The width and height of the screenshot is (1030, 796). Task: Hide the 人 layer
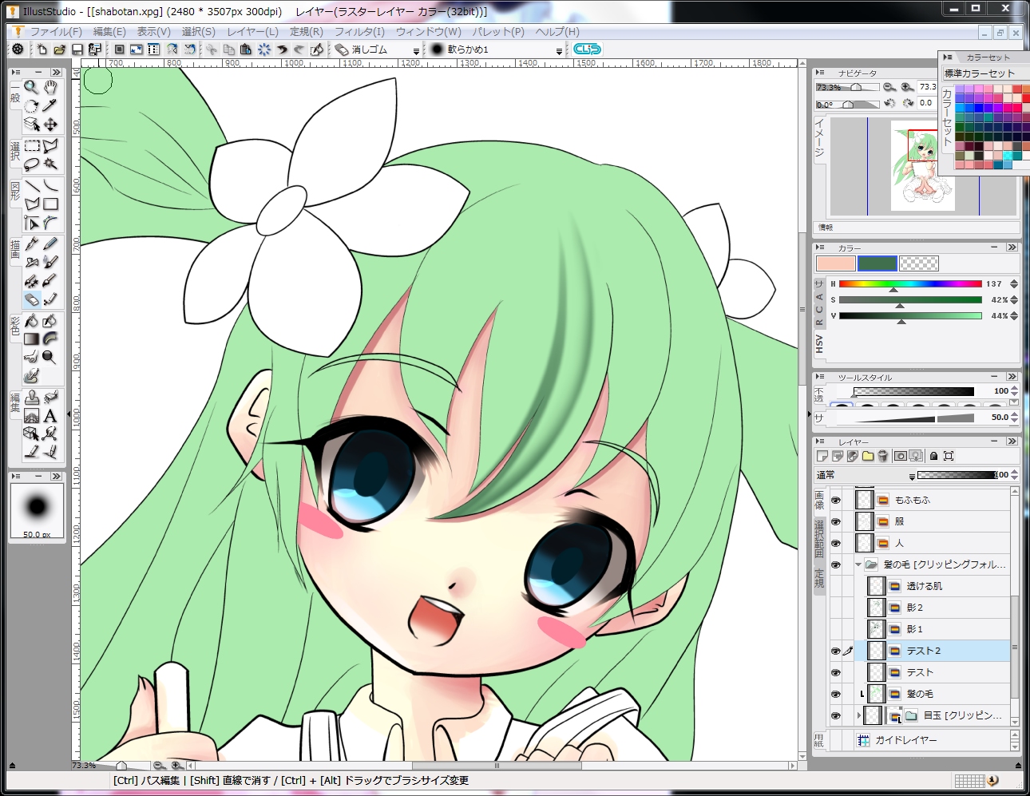[836, 543]
